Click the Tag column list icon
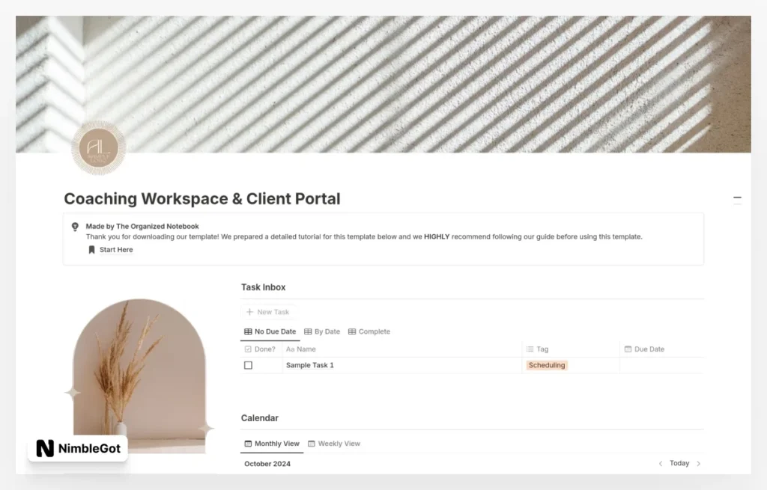767x490 pixels. pyautogui.click(x=530, y=349)
